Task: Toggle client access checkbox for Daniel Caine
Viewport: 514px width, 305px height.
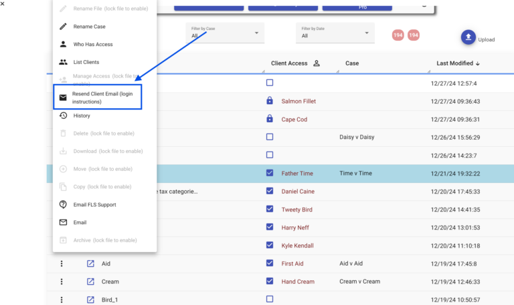Action: (x=270, y=191)
